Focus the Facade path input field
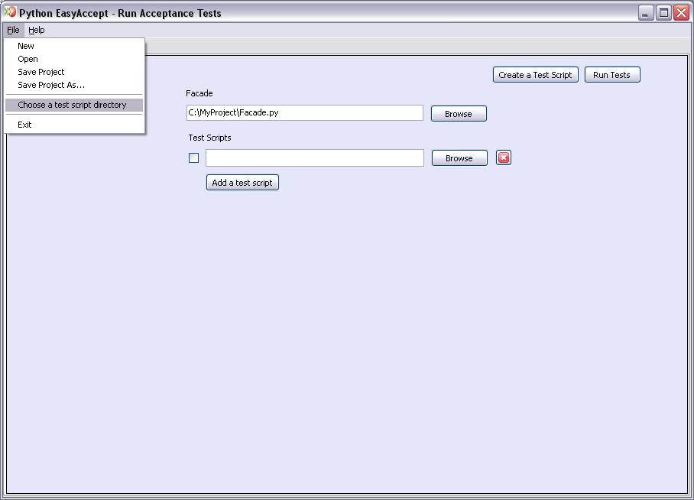The height and width of the screenshot is (500, 694). pos(304,113)
